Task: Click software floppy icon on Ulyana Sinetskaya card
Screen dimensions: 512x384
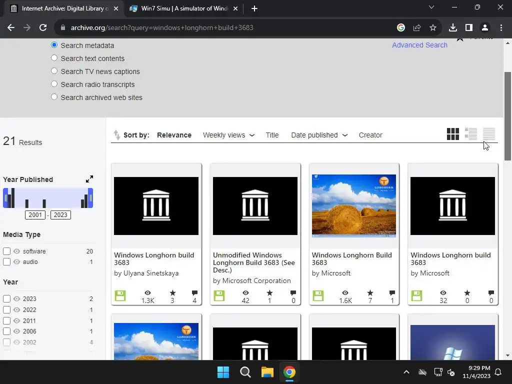Action: [120, 296]
